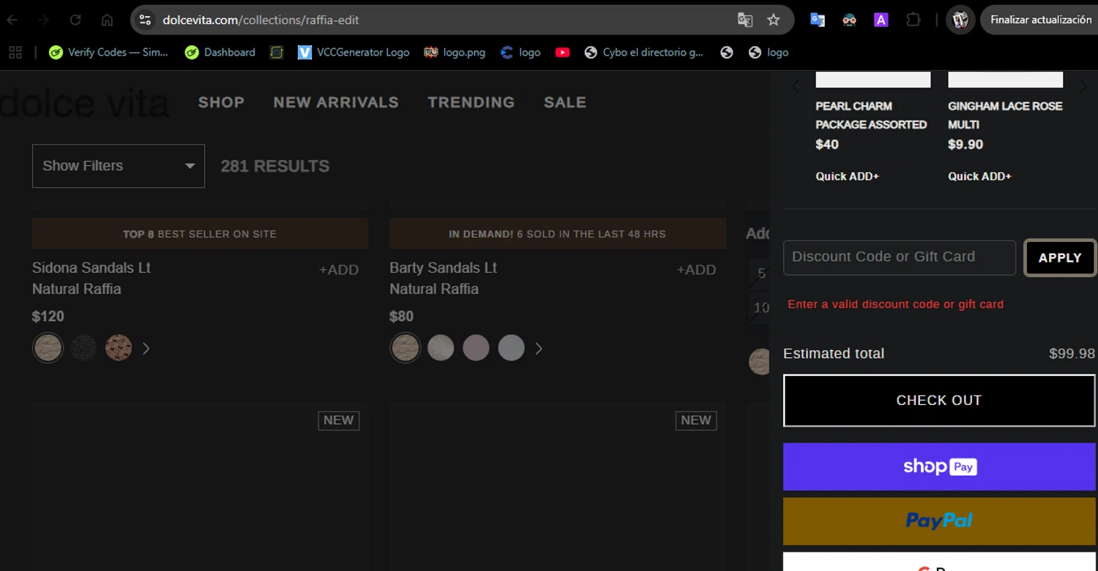
Task: Open Pearl Charm Package Assorted item
Action: [x=871, y=115]
